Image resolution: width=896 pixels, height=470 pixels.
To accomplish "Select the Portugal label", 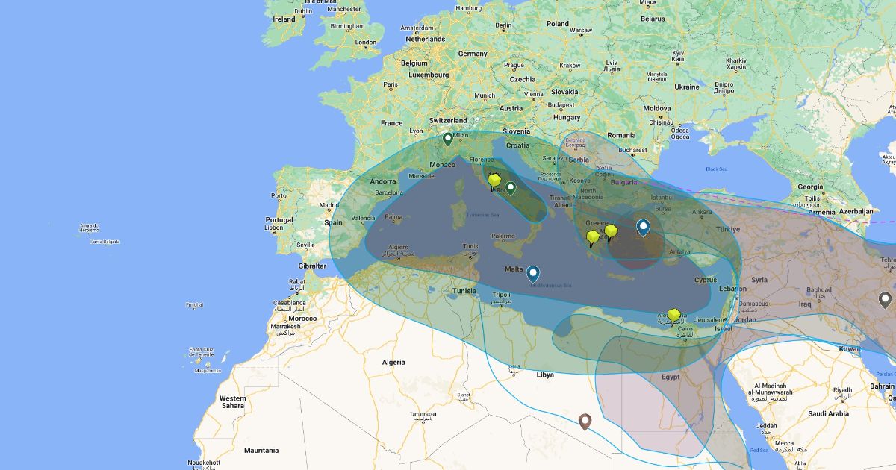I will click(x=280, y=220).
